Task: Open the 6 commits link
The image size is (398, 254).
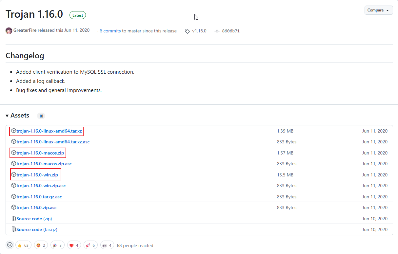Action: [110, 31]
